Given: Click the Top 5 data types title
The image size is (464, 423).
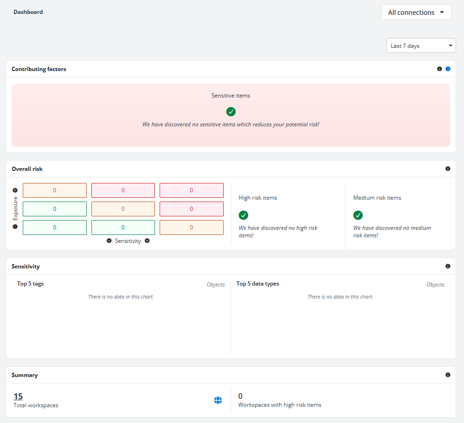Looking at the screenshot, I should tap(258, 284).
